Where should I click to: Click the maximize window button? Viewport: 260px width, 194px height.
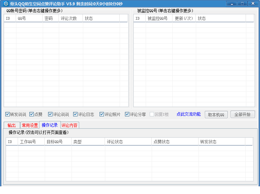(242, 3)
